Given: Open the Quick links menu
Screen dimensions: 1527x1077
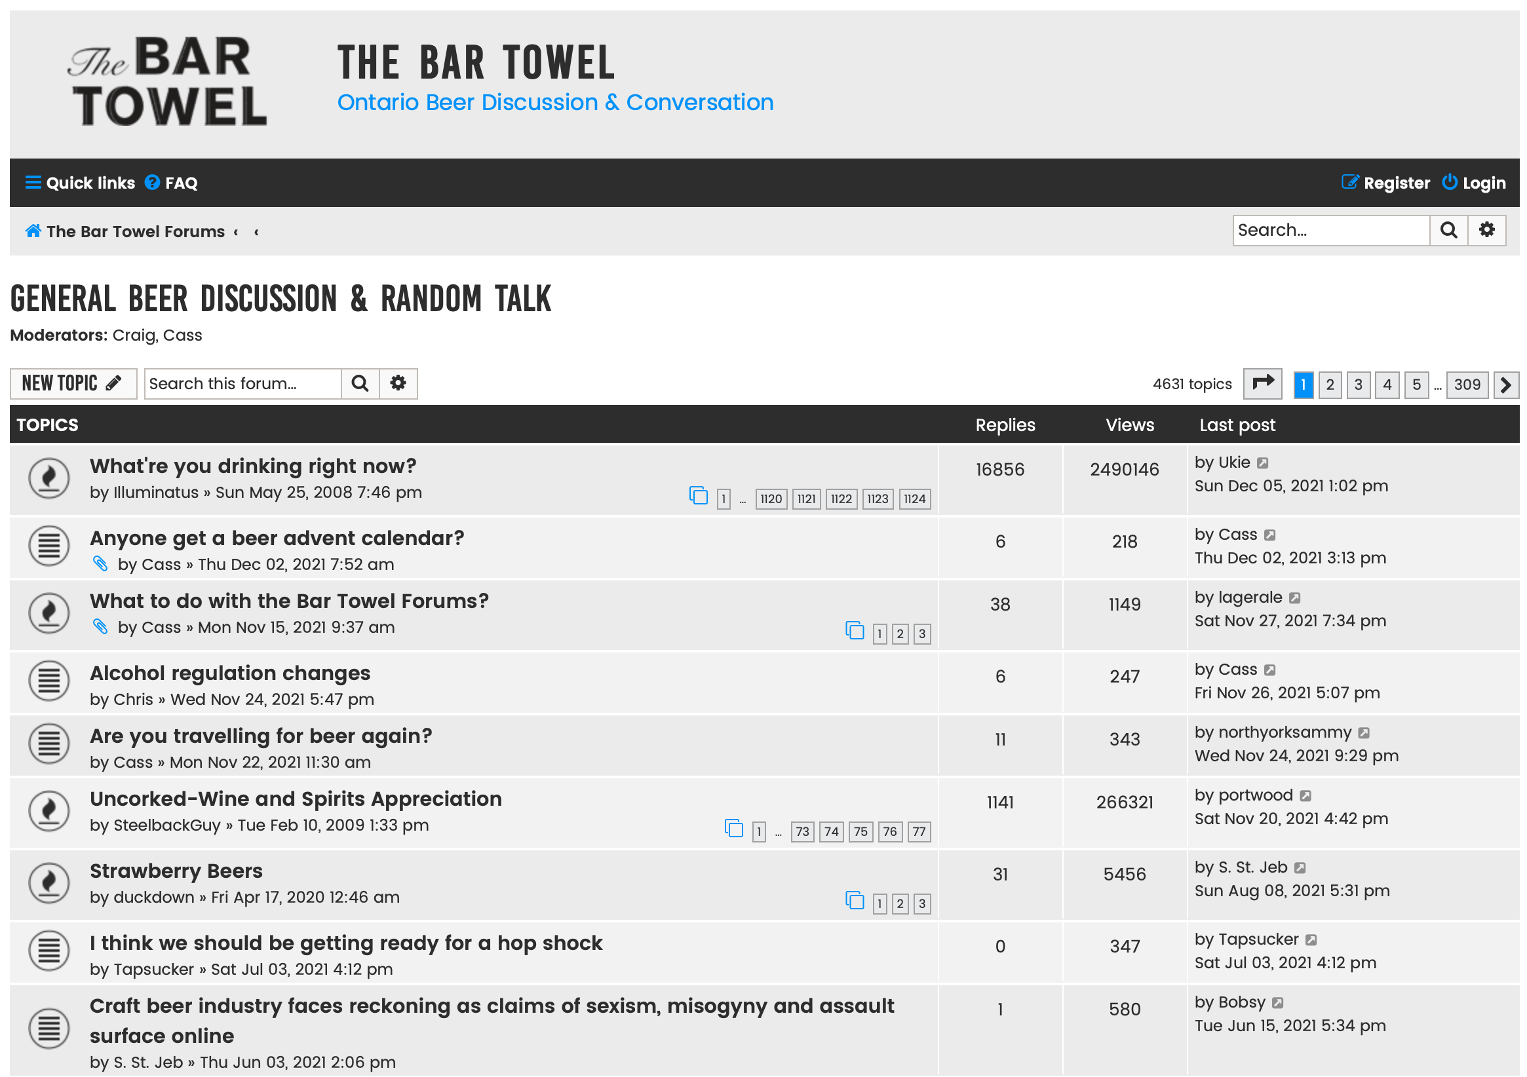Looking at the screenshot, I should coord(80,183).
